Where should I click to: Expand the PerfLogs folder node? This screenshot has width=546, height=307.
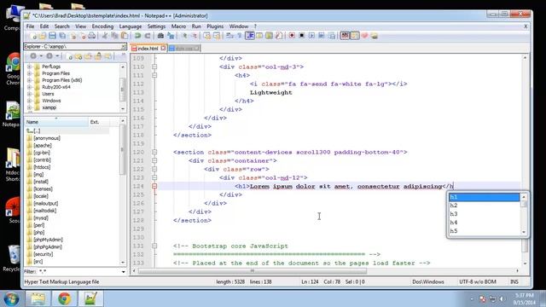[x=29, y=67]
